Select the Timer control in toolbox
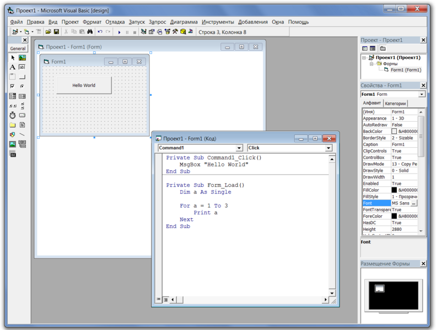Screen dimensions: 436x330 tap(13, 115)
